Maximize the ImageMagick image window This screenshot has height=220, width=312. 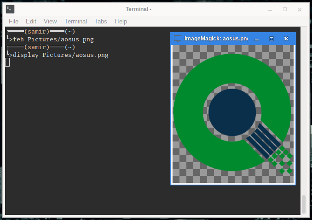pos(272,39)
